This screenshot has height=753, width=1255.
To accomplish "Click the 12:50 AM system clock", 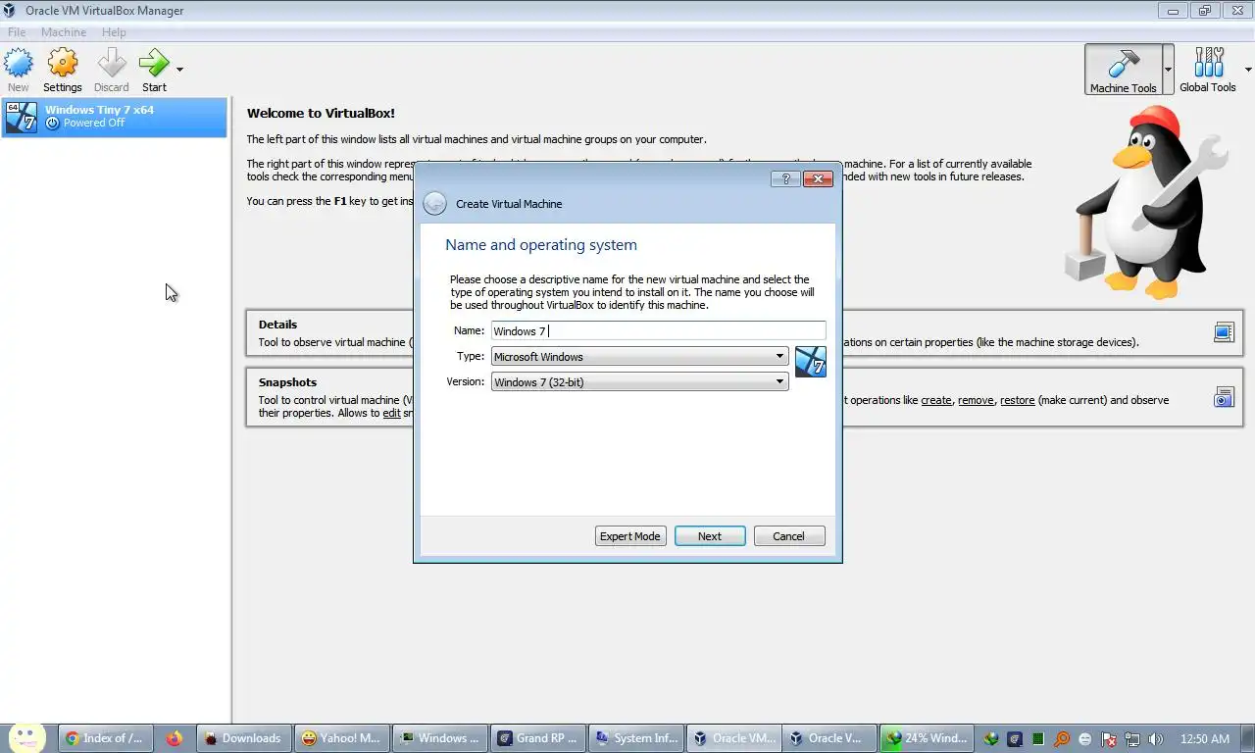I will coord(1205,739).
